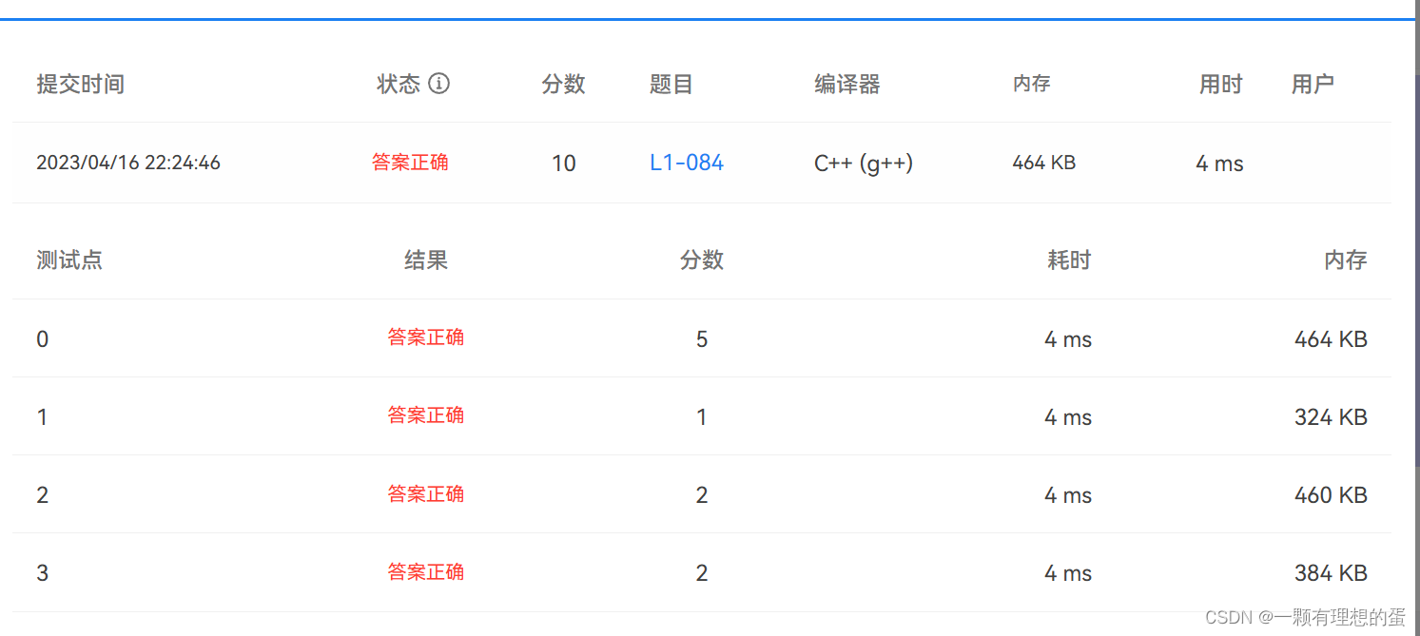The image size is (1420, 636).
Task: Click the 提交时间 column header
Action: tap(81, 84)
